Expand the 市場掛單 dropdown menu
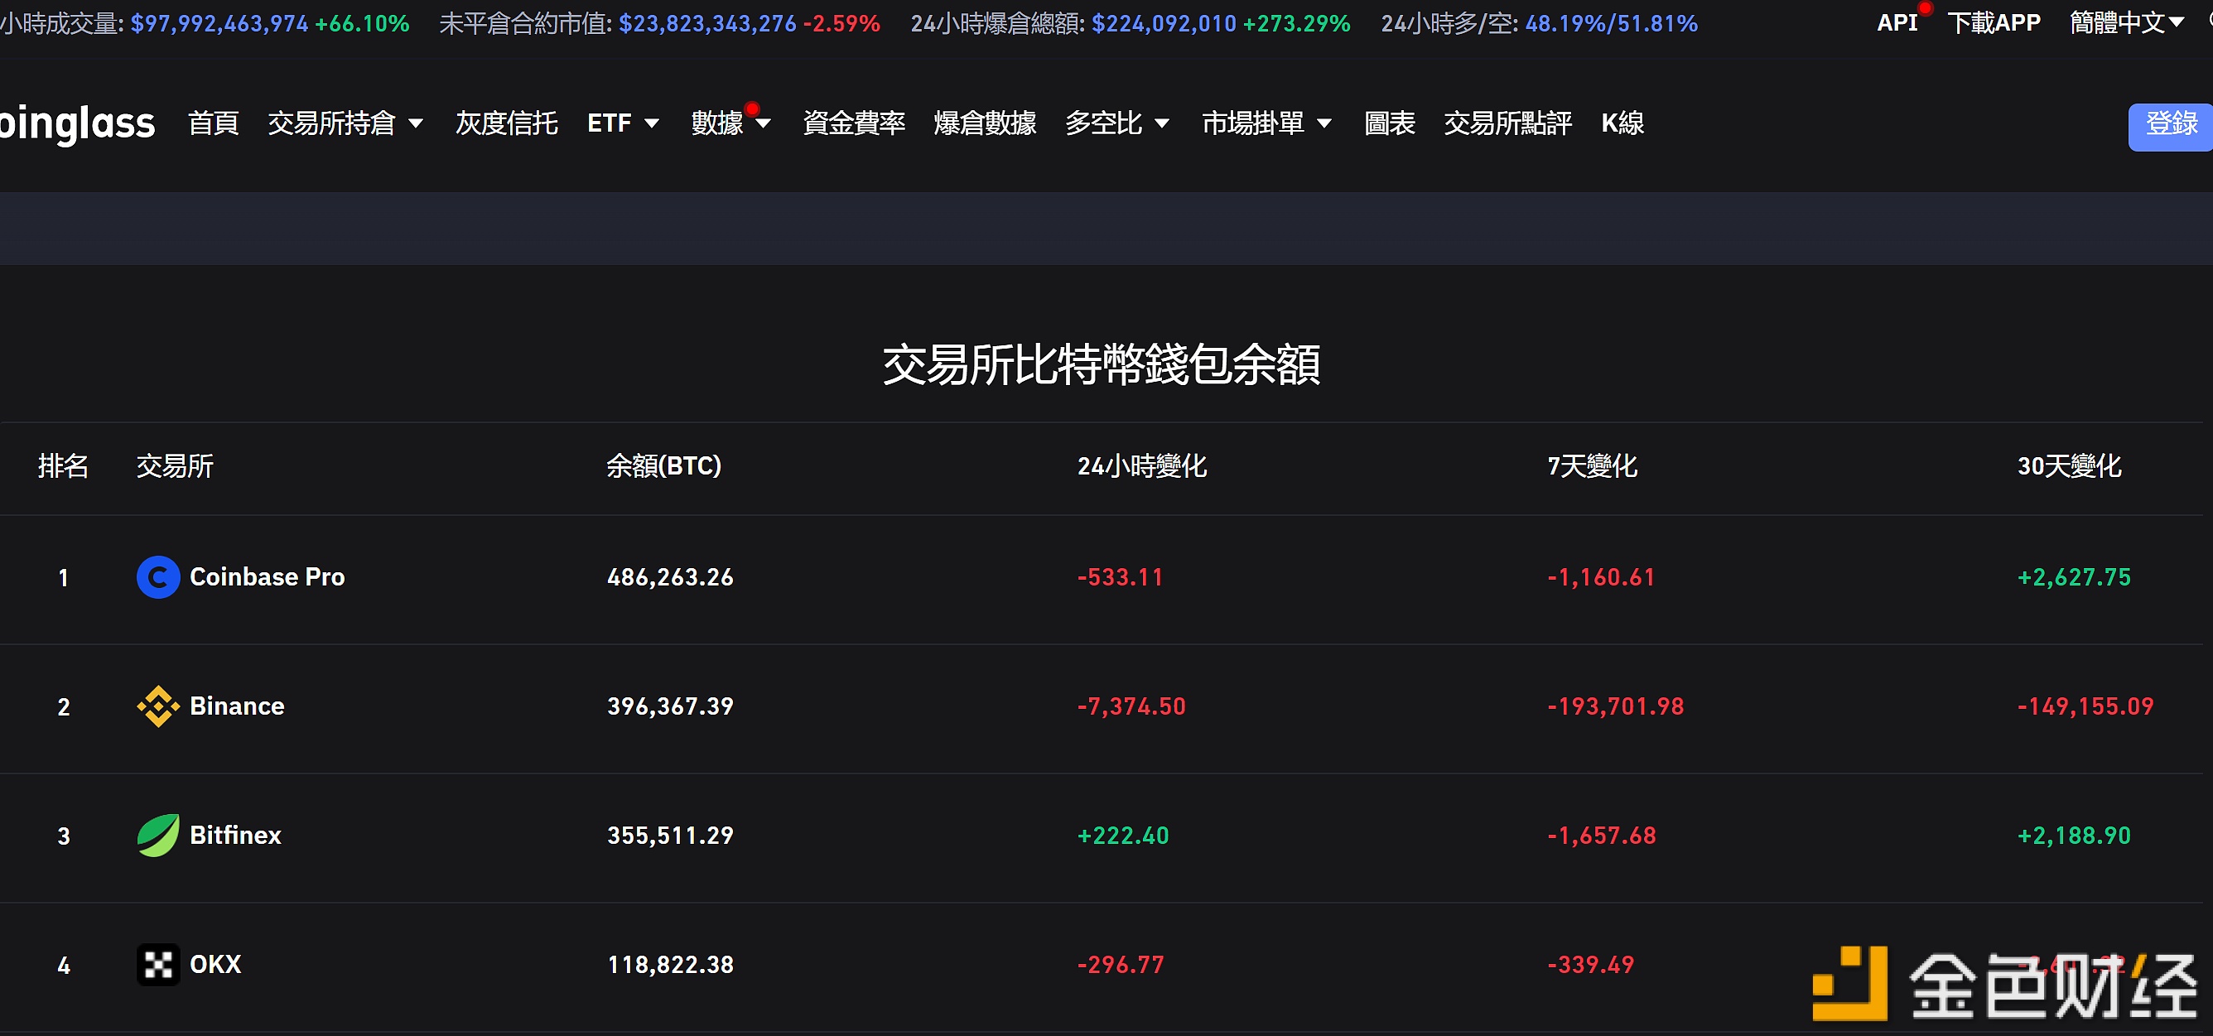 1266,123
